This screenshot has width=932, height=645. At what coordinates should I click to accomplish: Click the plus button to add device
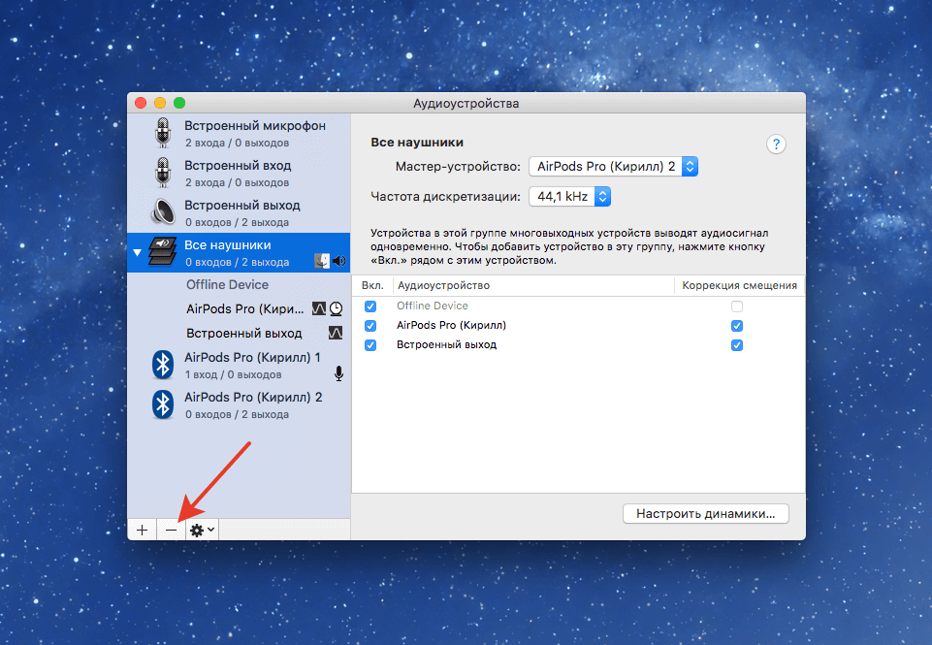pos(142,530)
